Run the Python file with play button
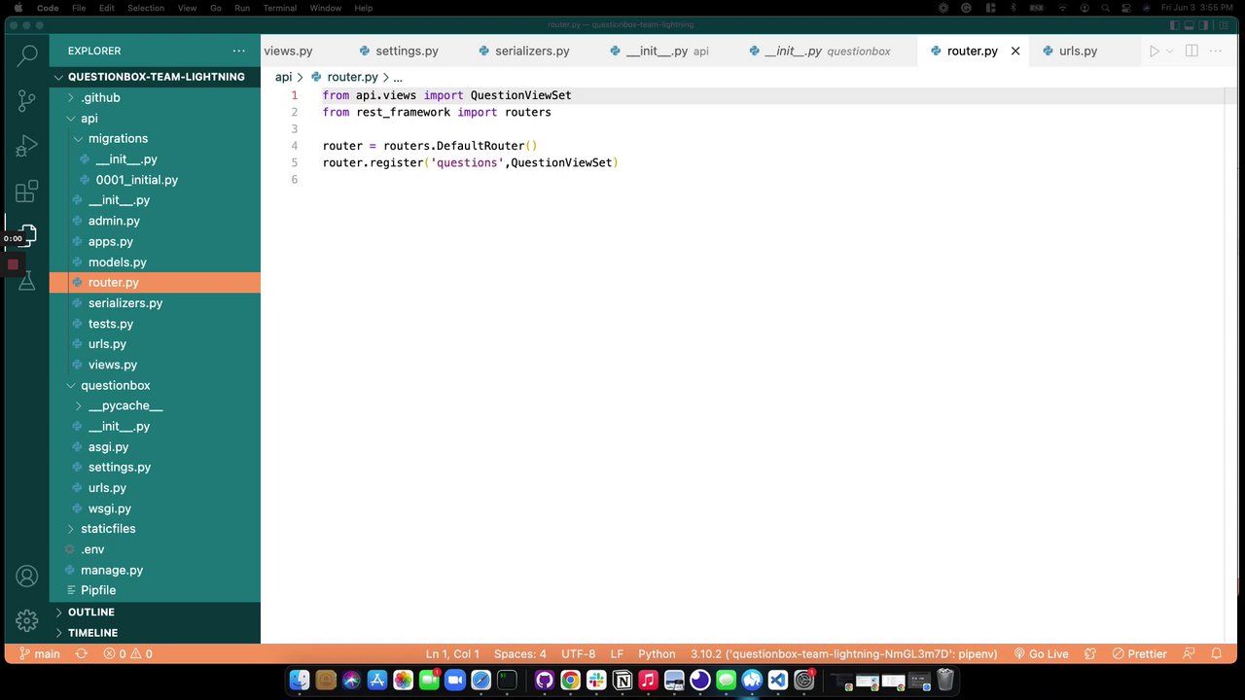The height and width of the screenshot is (700, 1245). [x=1154, y=51]
